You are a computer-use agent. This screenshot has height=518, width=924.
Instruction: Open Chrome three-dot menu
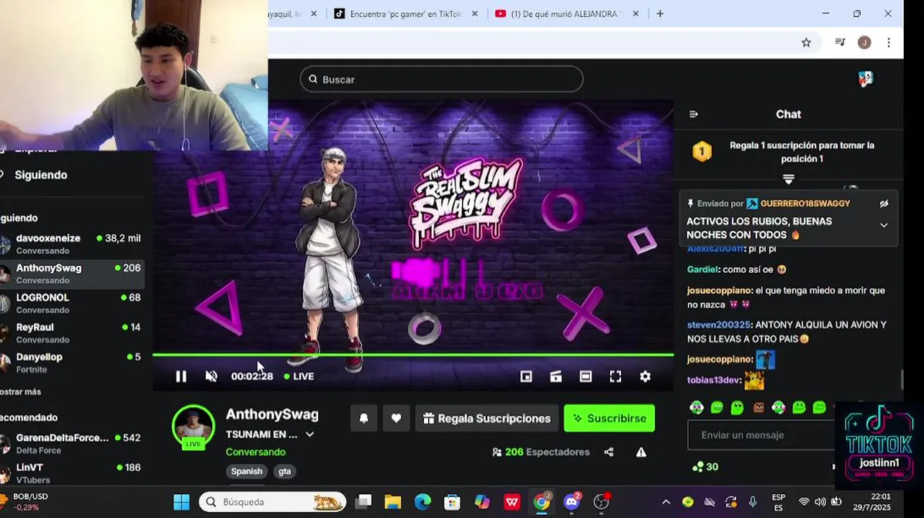tap(889, 42)
